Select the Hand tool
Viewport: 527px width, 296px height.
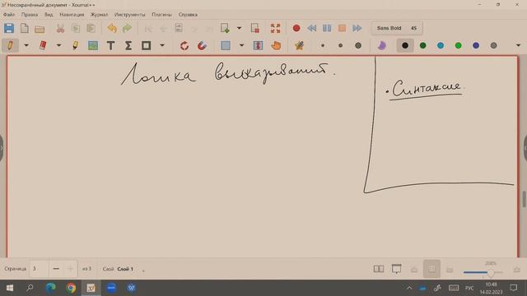276,45
